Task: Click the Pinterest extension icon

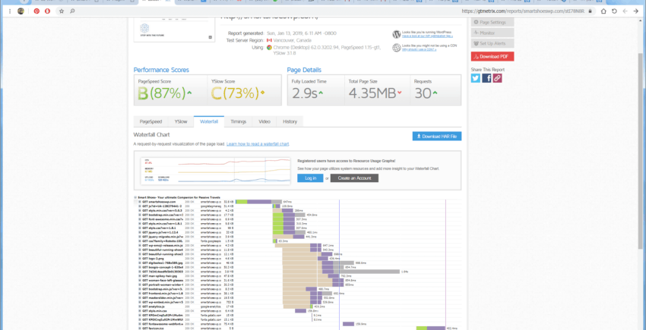Action: [x=36, y=11]
